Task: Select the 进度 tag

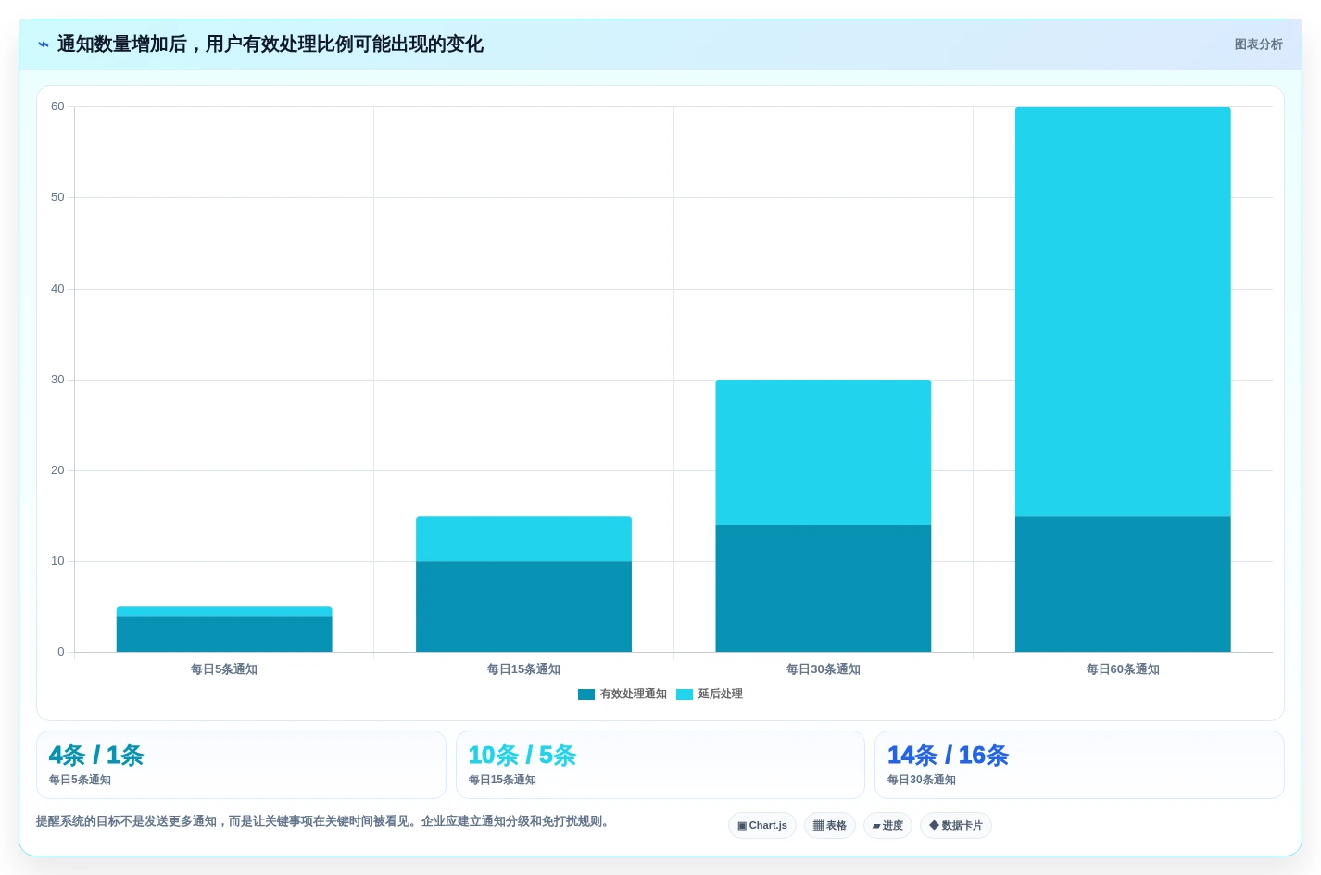Action: point(887,825)
